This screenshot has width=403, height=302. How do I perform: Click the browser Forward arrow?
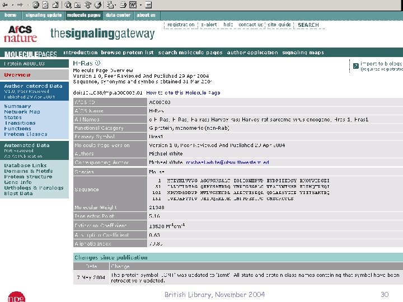pos(20,5)
